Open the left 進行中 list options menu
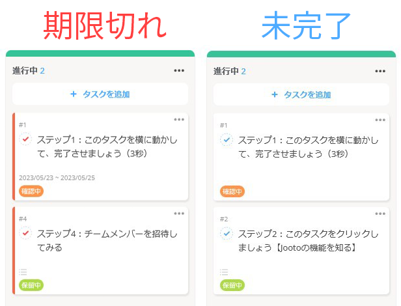Image resolution: width=401 pixels, height=306 pixels. (180, 71)
